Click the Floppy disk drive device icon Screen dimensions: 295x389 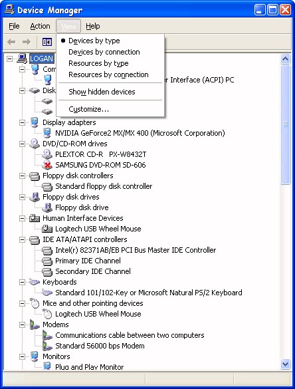(47, 207)
